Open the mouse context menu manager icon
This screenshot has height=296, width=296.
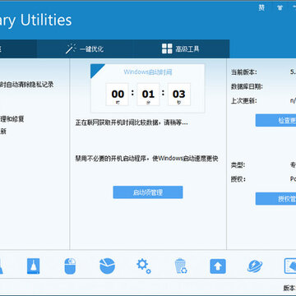click(x=70, y=266)
